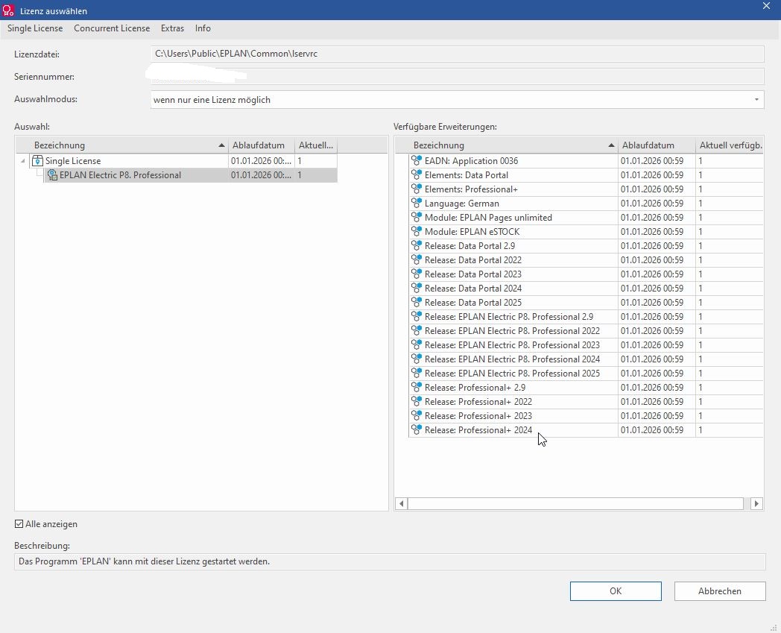Open the Single License menu
This screenshot has width=781, height=633.
(35, 28)
